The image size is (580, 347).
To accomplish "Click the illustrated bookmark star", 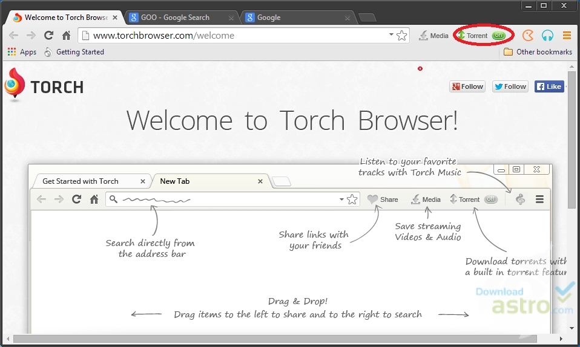I will pos(352,199).
